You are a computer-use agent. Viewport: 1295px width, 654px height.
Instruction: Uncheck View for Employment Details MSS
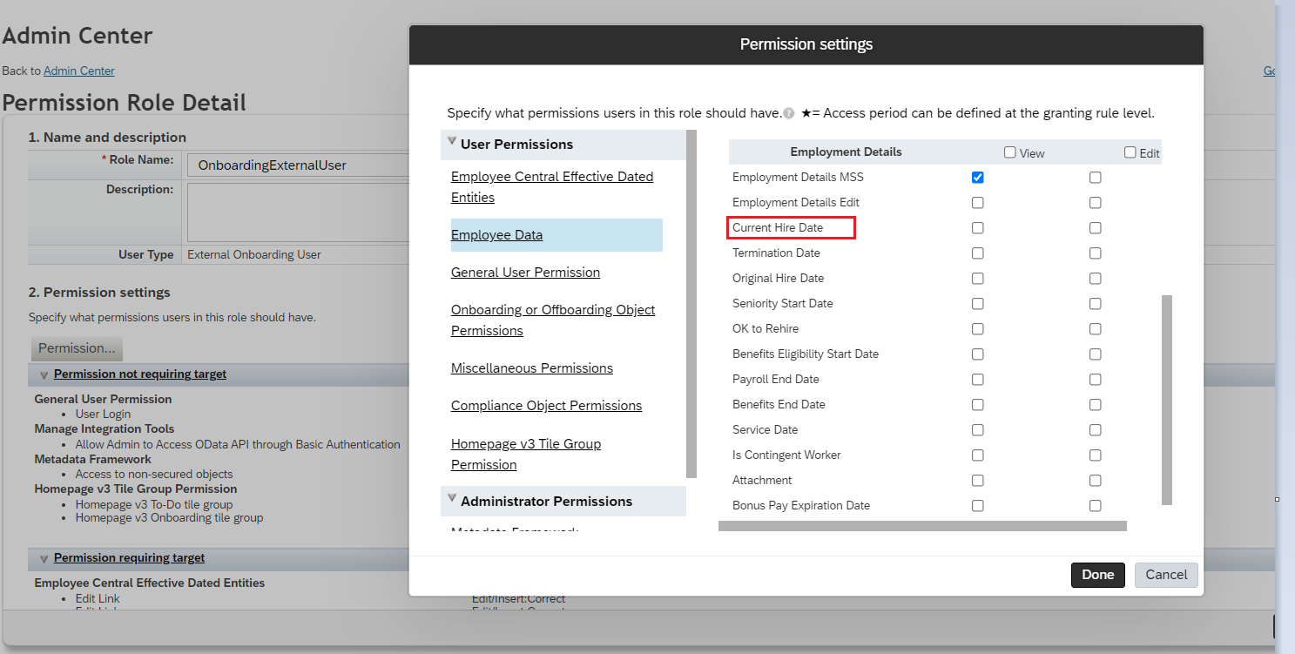(978, 178)
